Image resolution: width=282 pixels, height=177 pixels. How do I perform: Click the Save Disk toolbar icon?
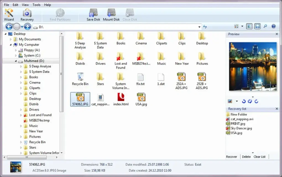click(93, 14)
